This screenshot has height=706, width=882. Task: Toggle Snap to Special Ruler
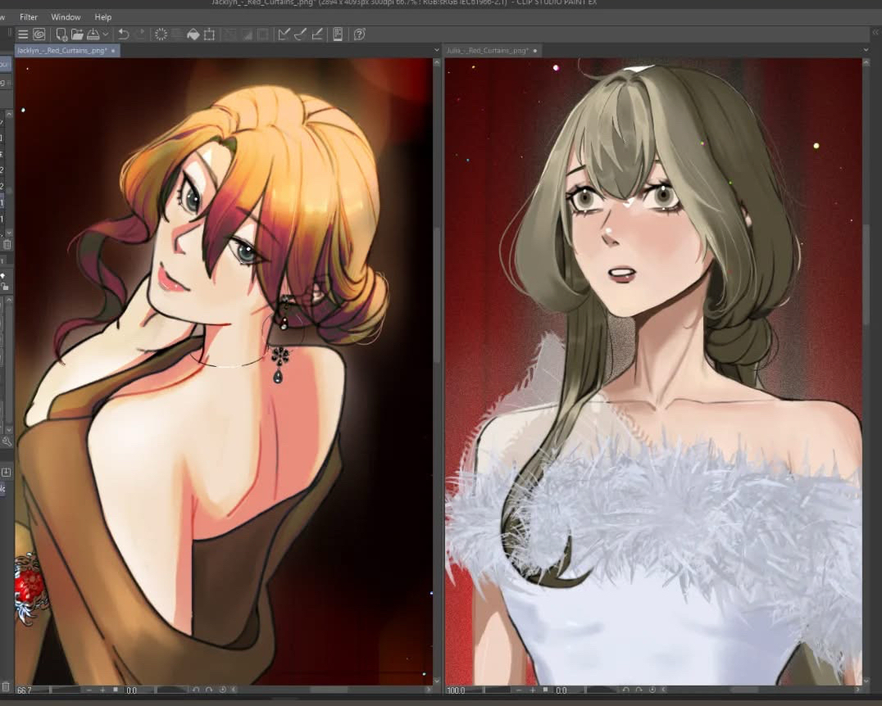[x=300, y=34]
